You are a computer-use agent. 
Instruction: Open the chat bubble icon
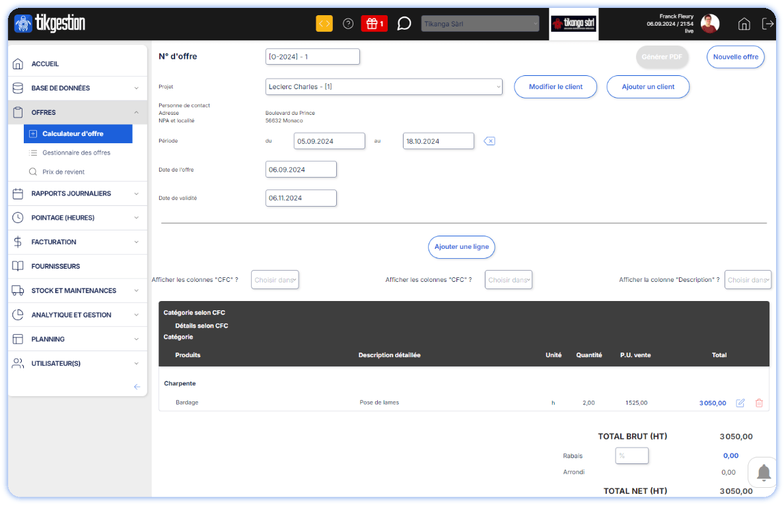tap(404, 24)
